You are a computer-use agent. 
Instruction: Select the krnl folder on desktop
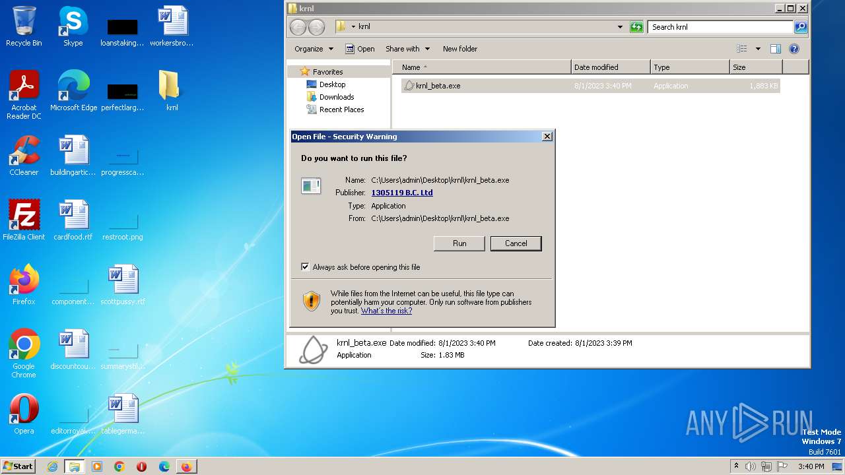pos(172,90)
